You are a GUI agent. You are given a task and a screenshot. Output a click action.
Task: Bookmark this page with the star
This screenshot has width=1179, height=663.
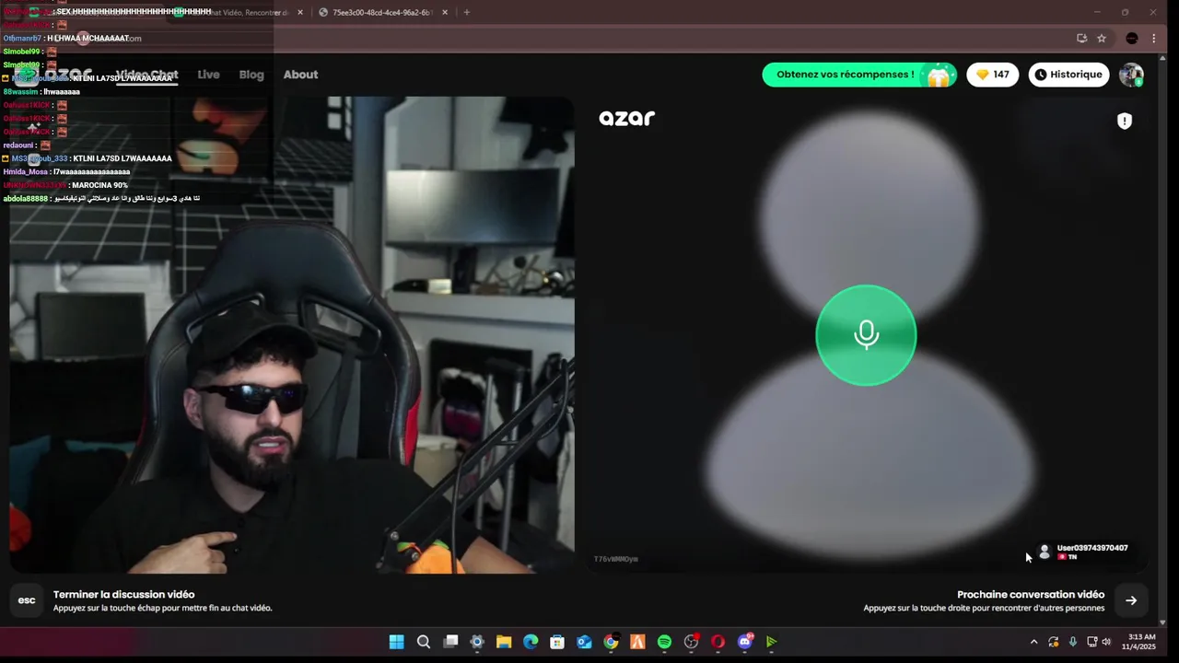click(x=1102, y=39)
